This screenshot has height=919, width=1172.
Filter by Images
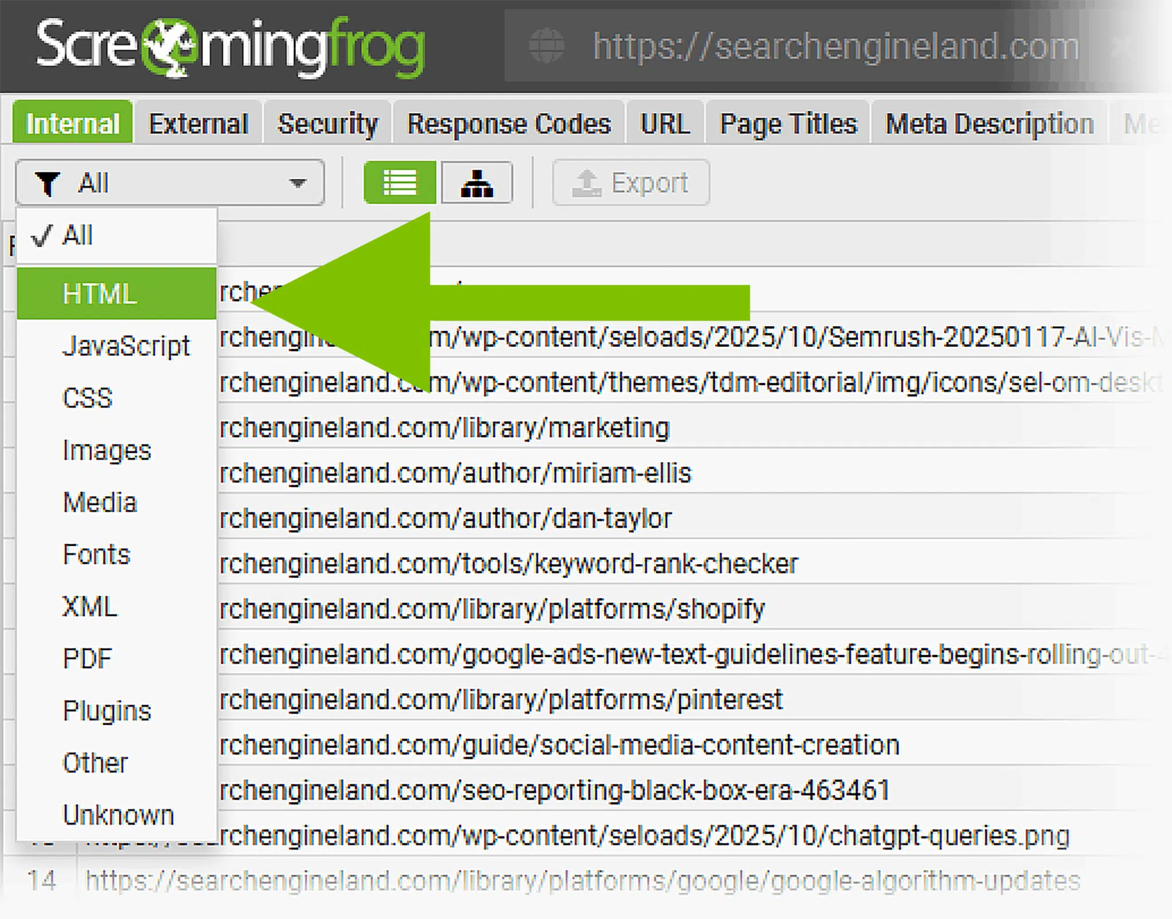tap(117, 450)
